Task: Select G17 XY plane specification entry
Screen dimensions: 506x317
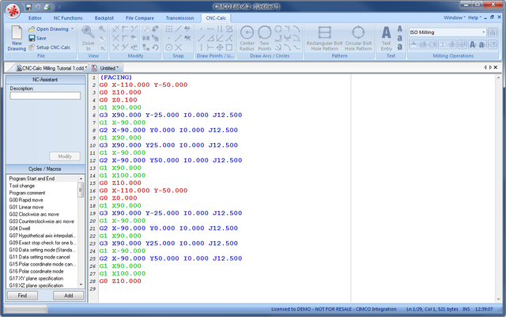Action: tap(36, 278)
